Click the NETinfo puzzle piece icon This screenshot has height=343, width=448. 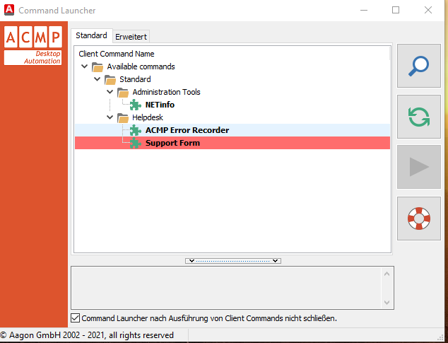click(x=136, y=105)
